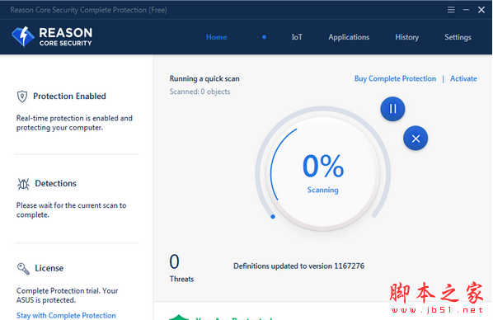
Task: Click Stay with Complete Protection link
Action: pos(66,315)
